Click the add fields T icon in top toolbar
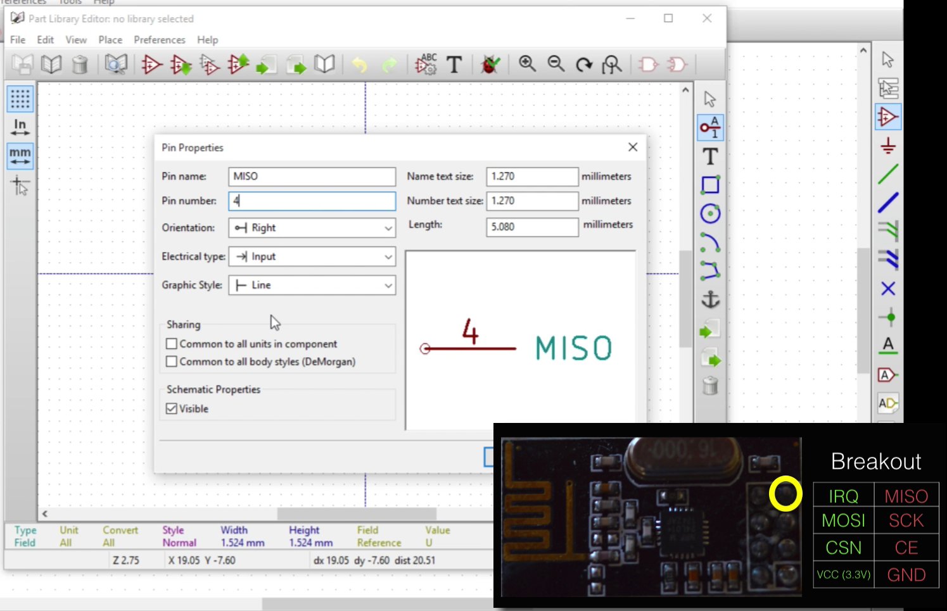 (454, 64)
